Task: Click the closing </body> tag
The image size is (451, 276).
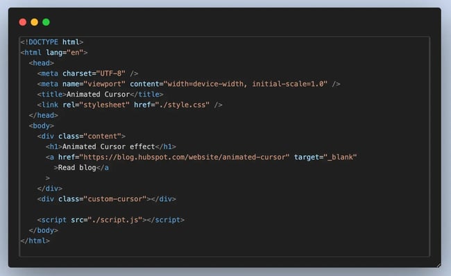Action: 44,230
